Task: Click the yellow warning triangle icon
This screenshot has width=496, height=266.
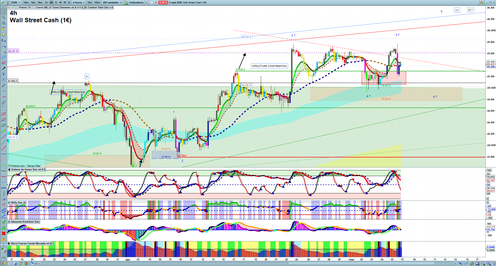Action: [x=4, y=239]
